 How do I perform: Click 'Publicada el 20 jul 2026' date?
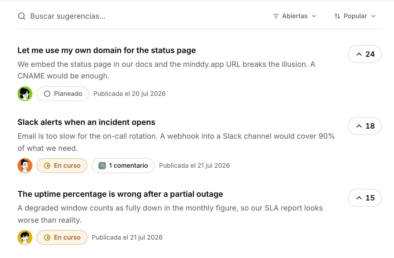pos(129,94)
